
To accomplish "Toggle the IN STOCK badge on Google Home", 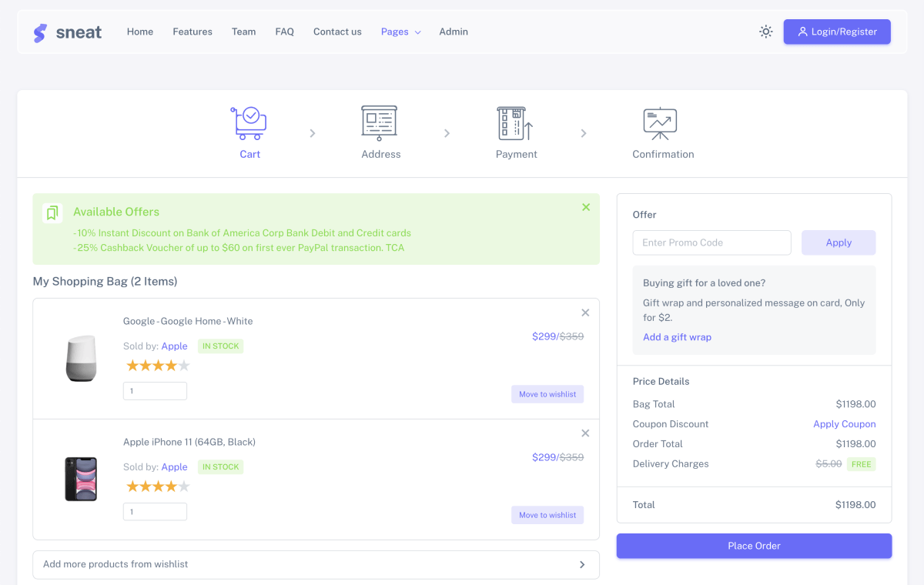I will [x=220, y=346].
